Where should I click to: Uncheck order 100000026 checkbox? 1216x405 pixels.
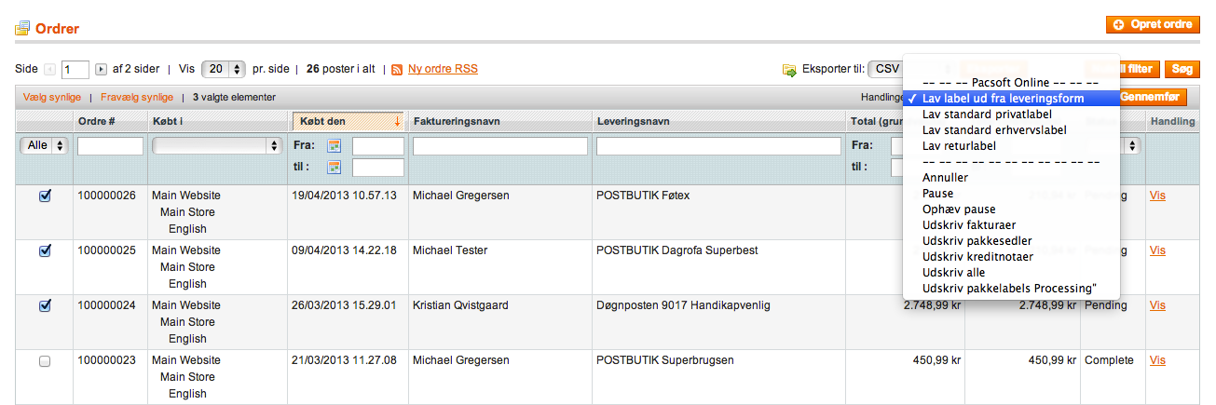pos(45,196)
